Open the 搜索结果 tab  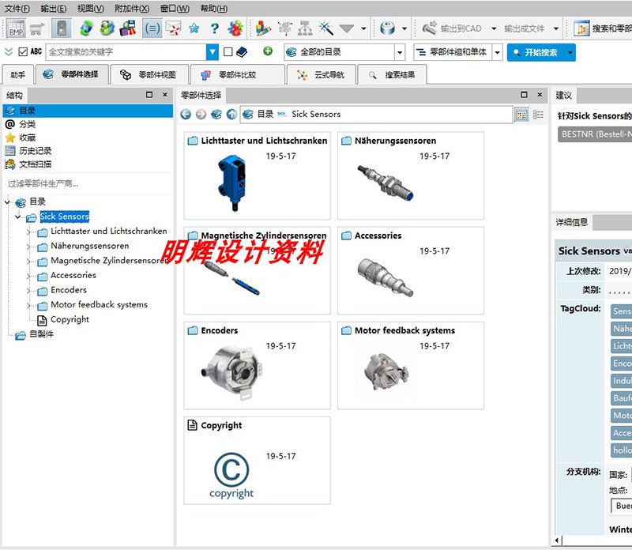point(392,74)
